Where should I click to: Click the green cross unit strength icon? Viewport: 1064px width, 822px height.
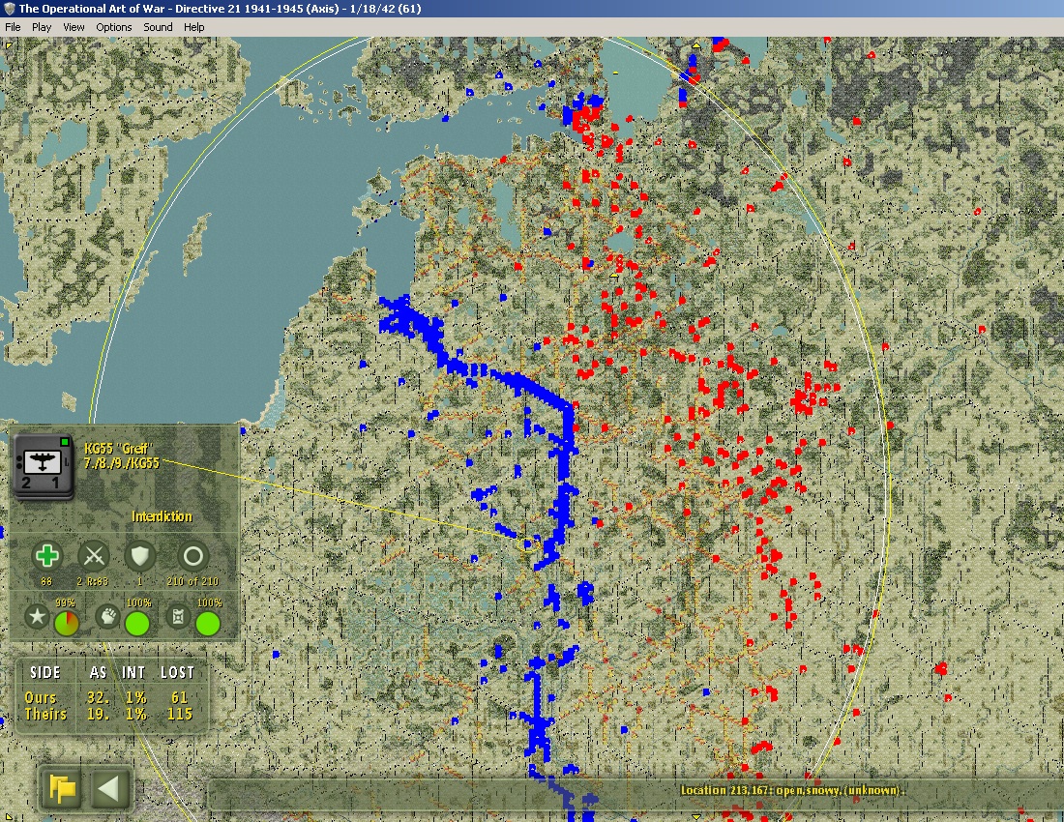[x=46, y=557]
